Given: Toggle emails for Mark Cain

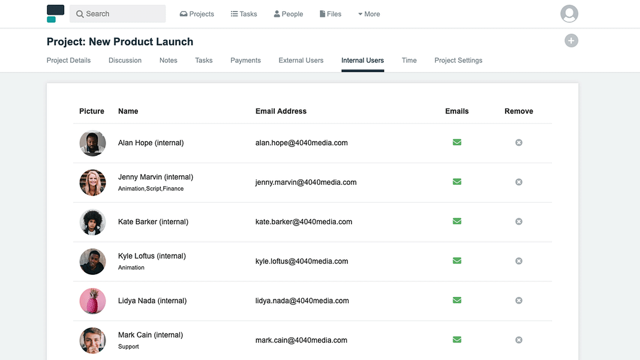Looking at the screenshot, I should coord(456,340).
